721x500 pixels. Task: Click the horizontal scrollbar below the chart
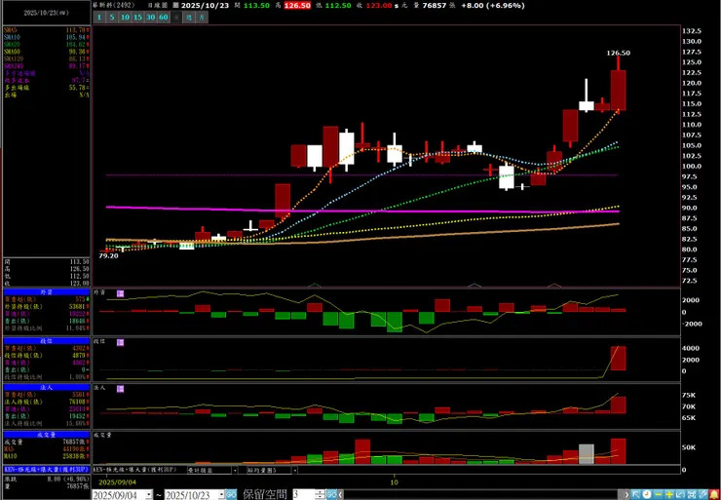click(x=483, y=494)
